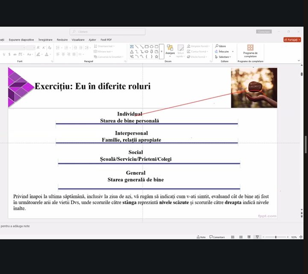Click the Partajați share button
The width and height of the screenshot is (308, 274).
(x=292, y=39)
